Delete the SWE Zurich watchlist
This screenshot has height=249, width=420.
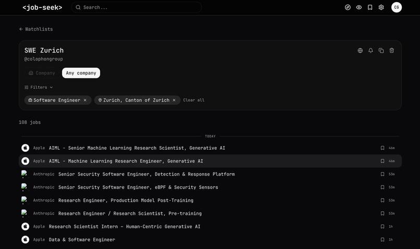(x=391, y=50)
